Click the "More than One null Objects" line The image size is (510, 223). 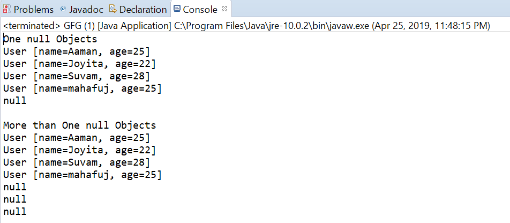(x=80, y=125)
